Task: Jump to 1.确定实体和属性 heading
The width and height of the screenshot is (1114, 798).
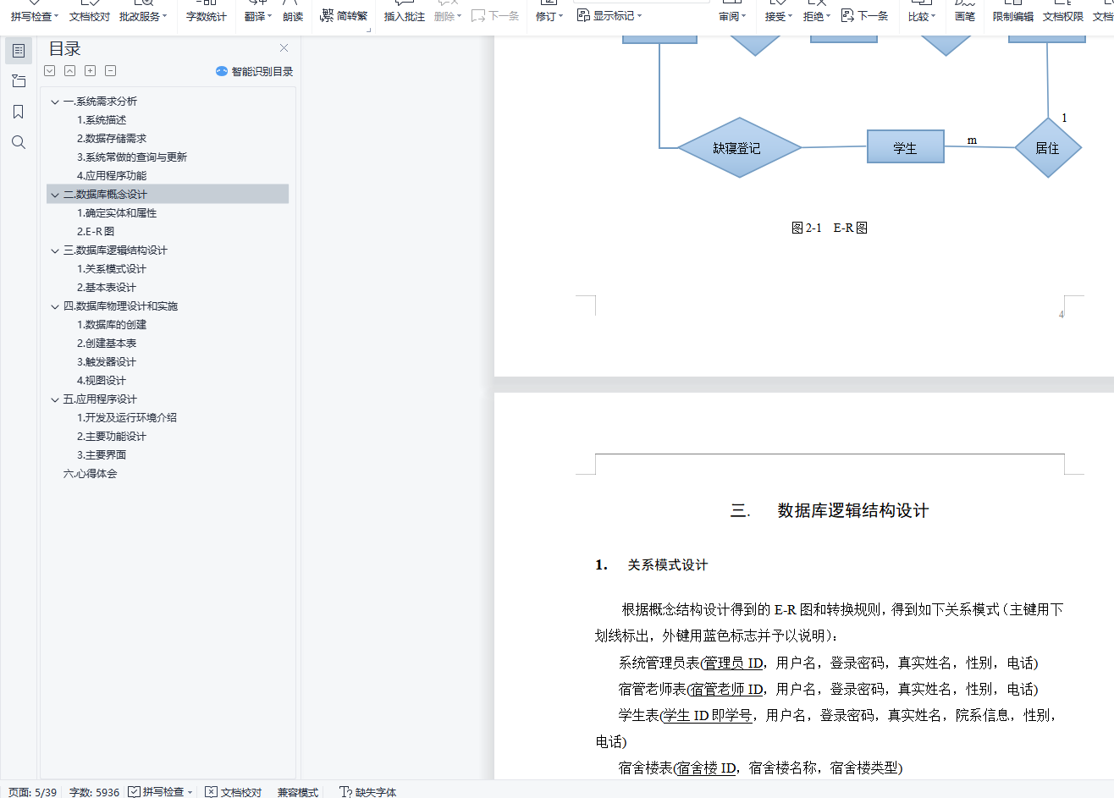Action: pyautogui.click(x=117, y=213)
